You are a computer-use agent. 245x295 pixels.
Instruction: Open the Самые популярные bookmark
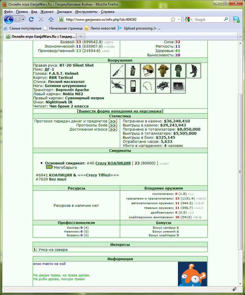(x=23, y=28)
